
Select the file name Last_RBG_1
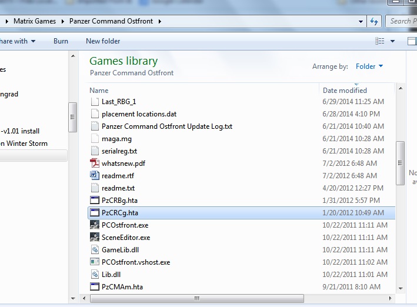(119, 102)
